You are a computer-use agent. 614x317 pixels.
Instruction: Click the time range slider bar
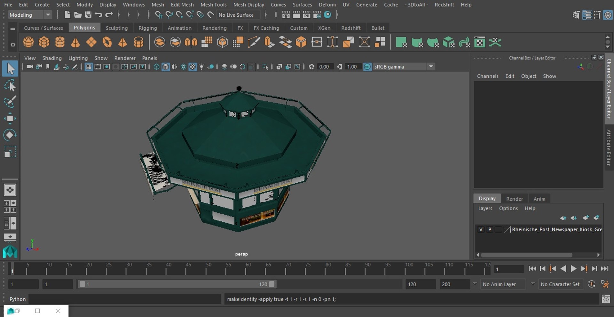pos(177,284)
